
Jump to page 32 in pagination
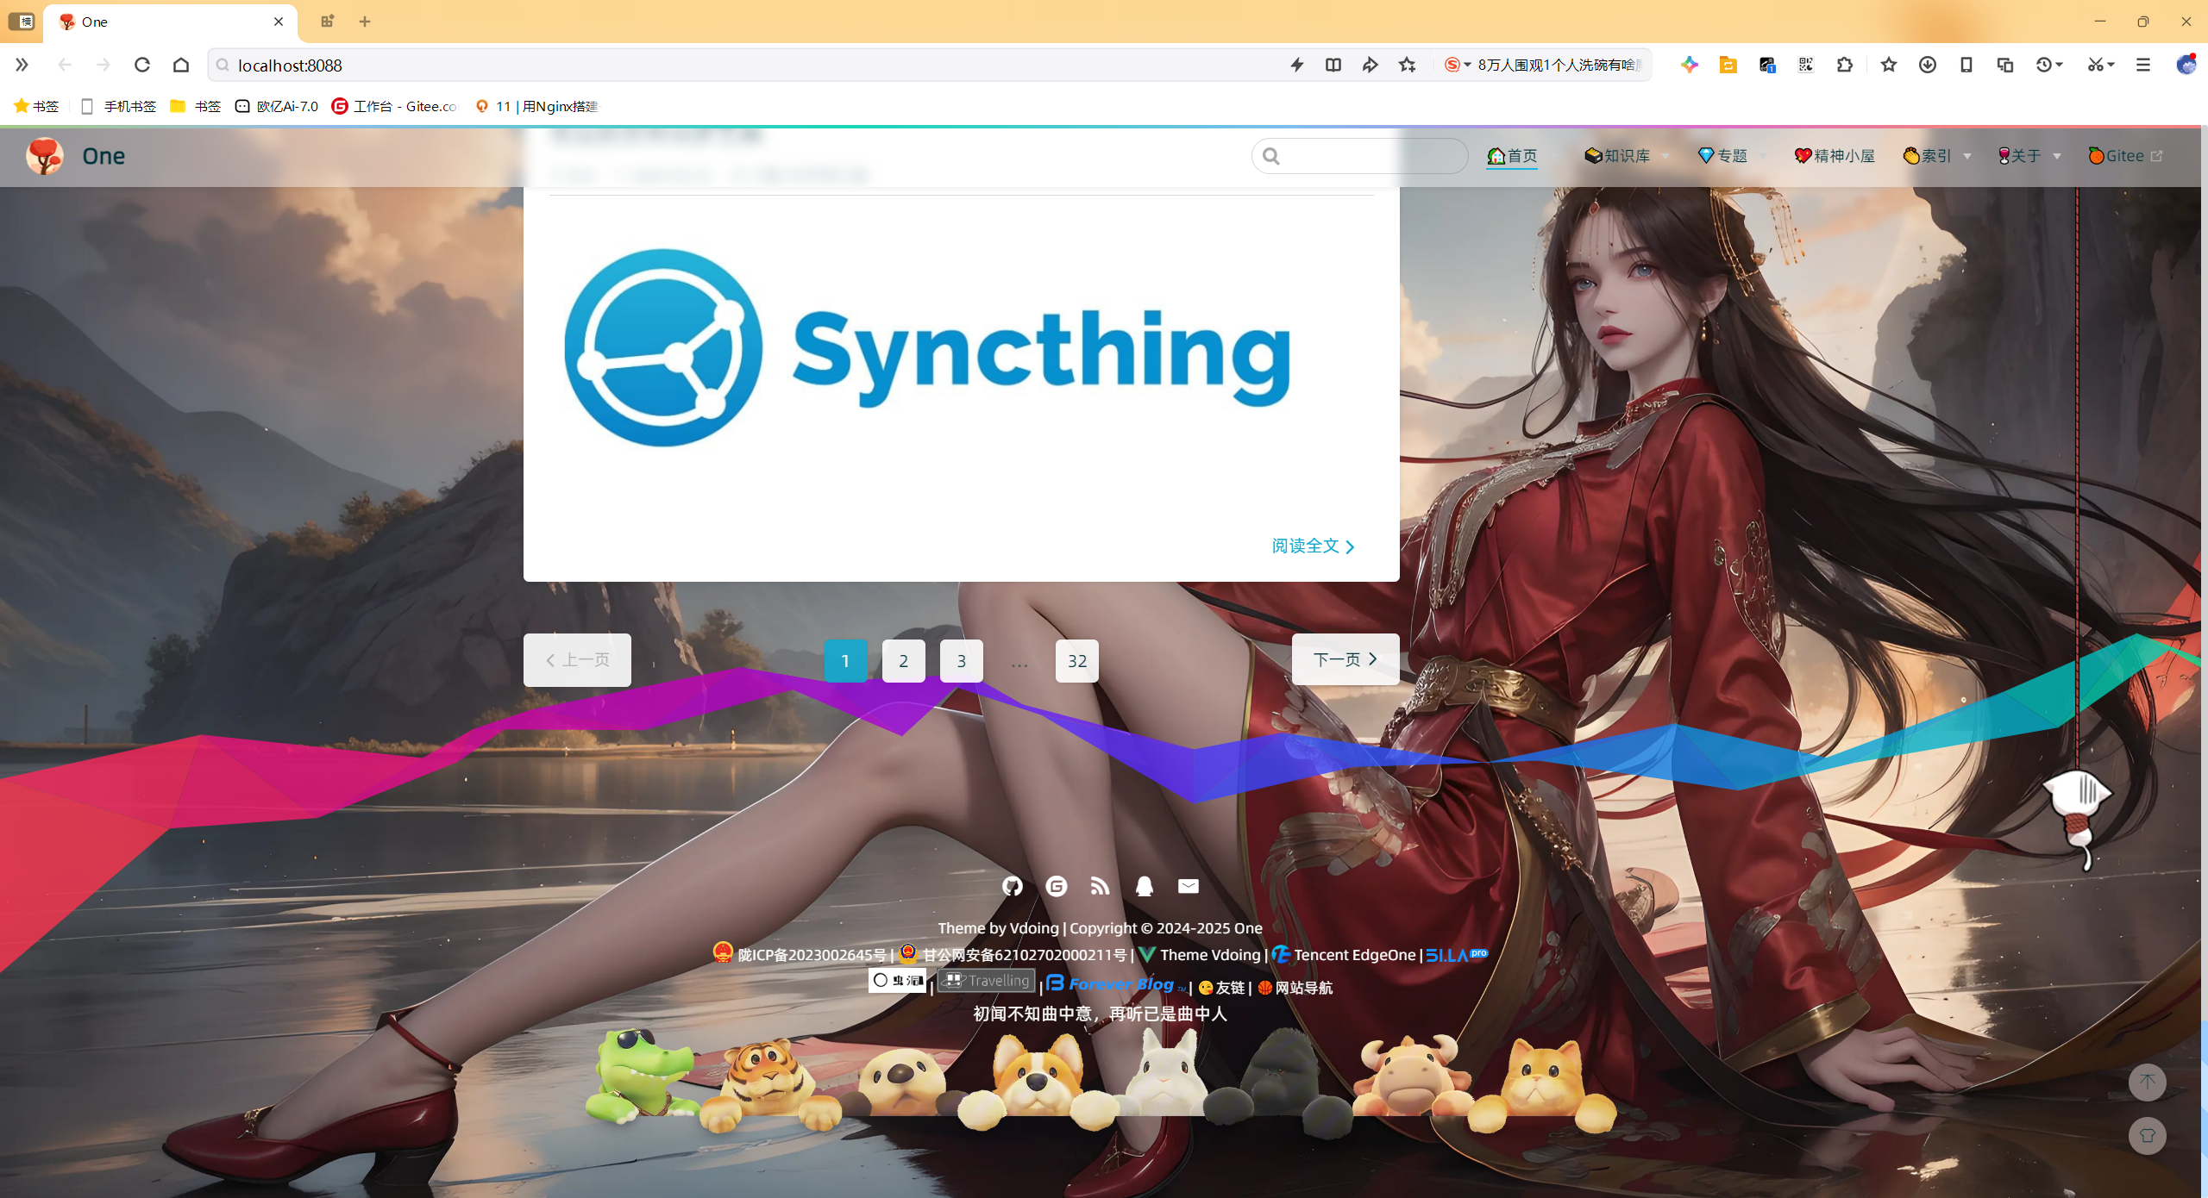click(1077, 661)
